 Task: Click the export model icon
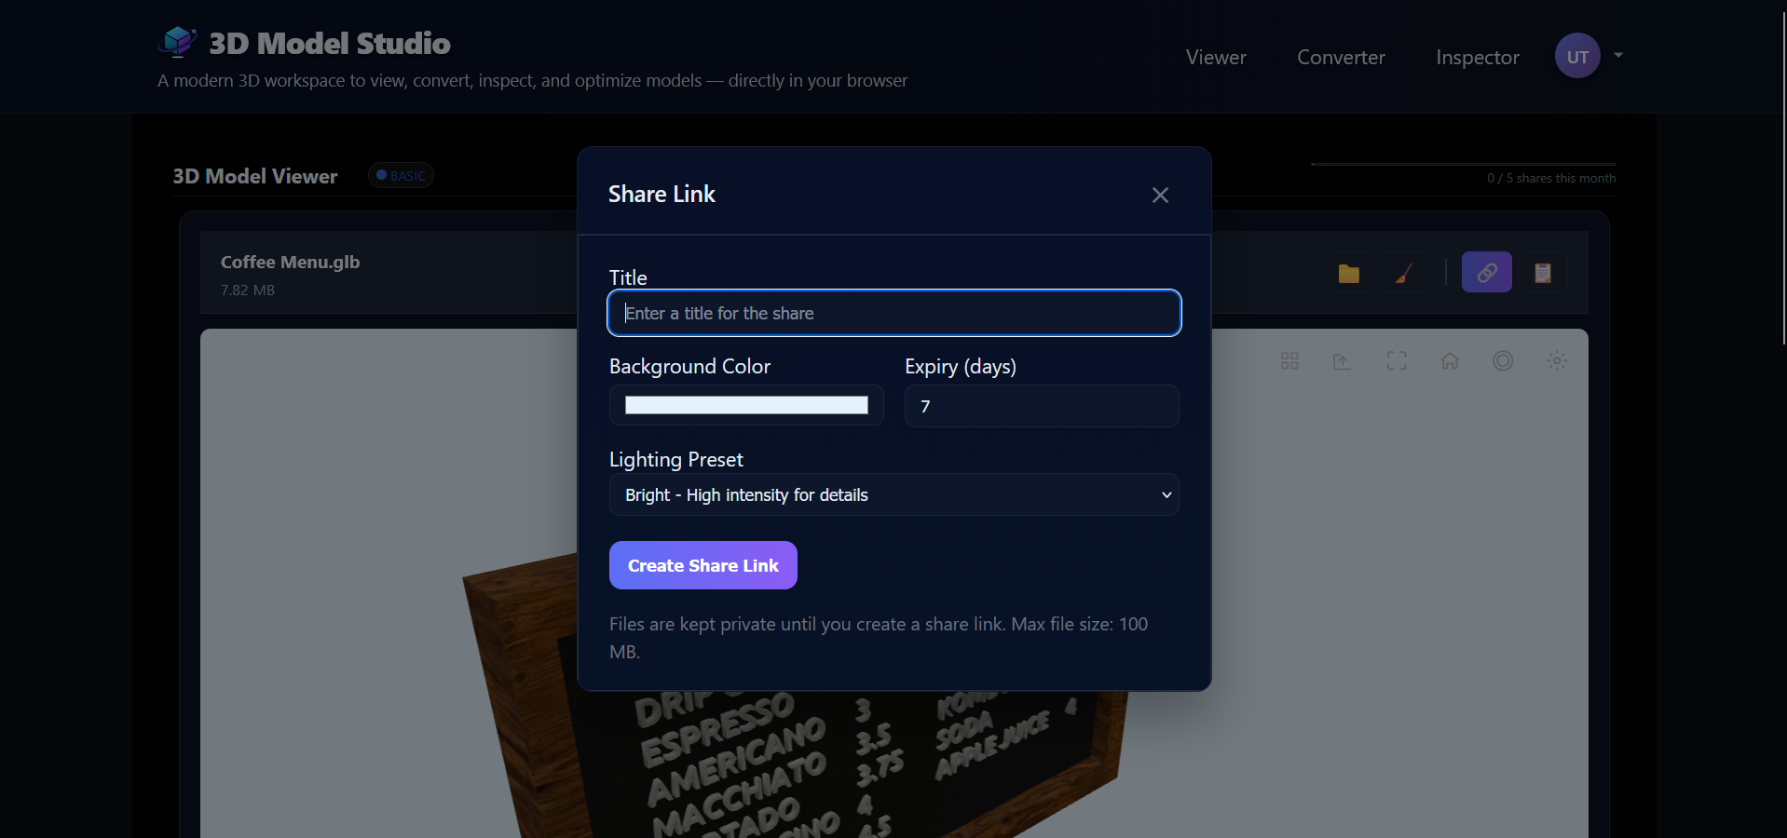click(x=1343, y=361)
